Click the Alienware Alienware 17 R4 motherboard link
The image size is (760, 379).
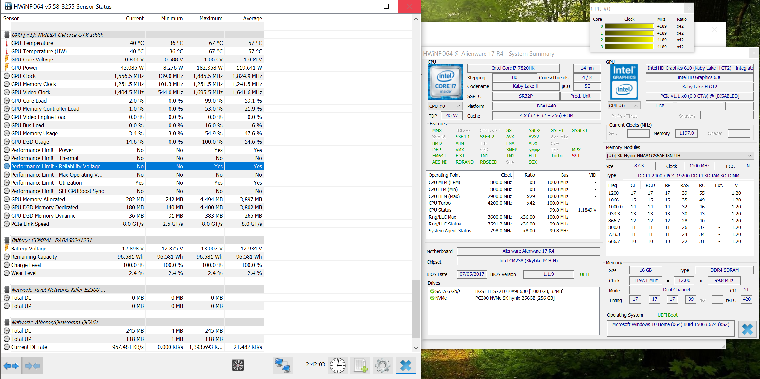[x=528, y=251]
